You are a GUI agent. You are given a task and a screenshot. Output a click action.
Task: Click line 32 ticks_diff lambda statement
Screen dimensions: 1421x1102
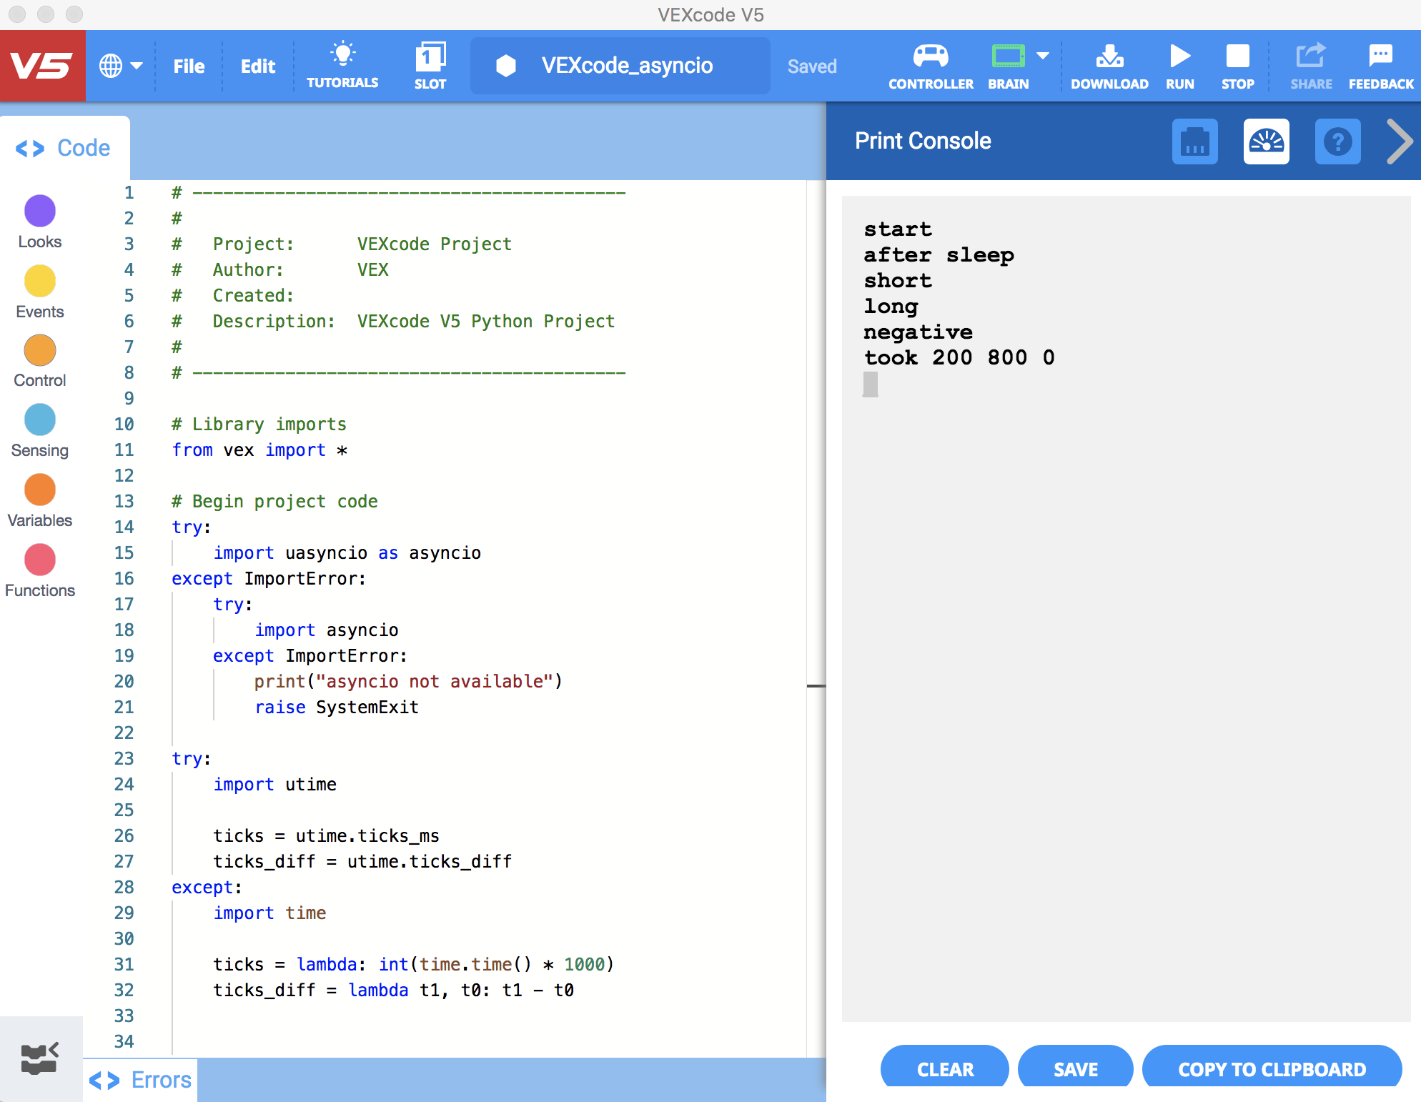tap(393, 991)
